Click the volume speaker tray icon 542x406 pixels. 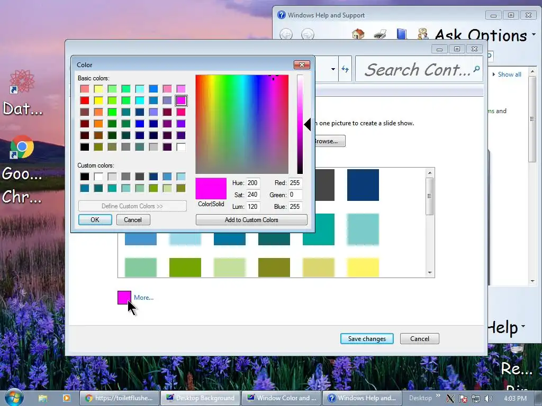(489, 399)
